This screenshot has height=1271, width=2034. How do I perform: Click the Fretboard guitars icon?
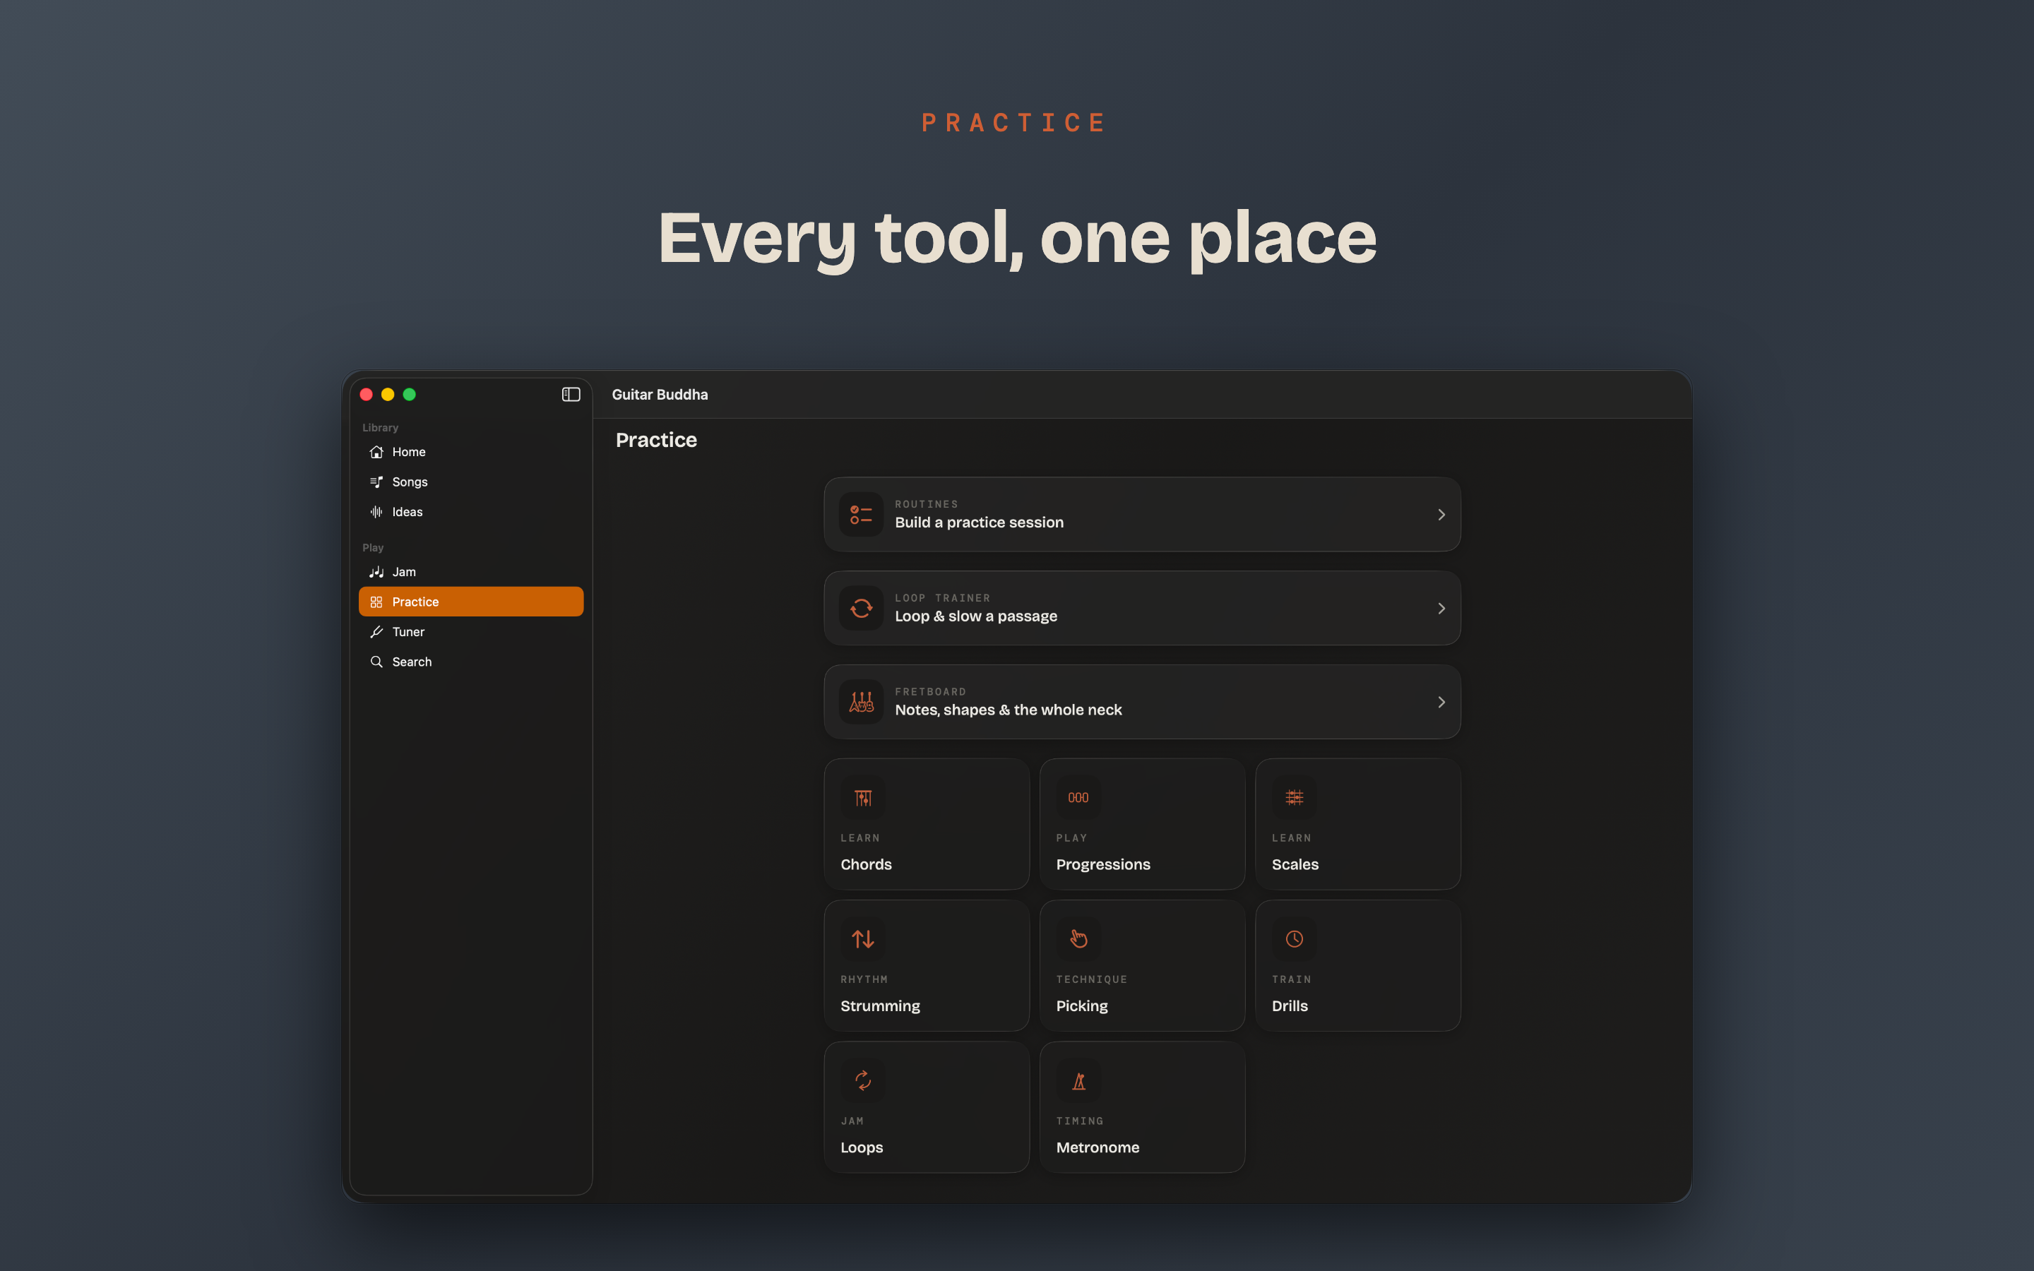click(861, 702)
